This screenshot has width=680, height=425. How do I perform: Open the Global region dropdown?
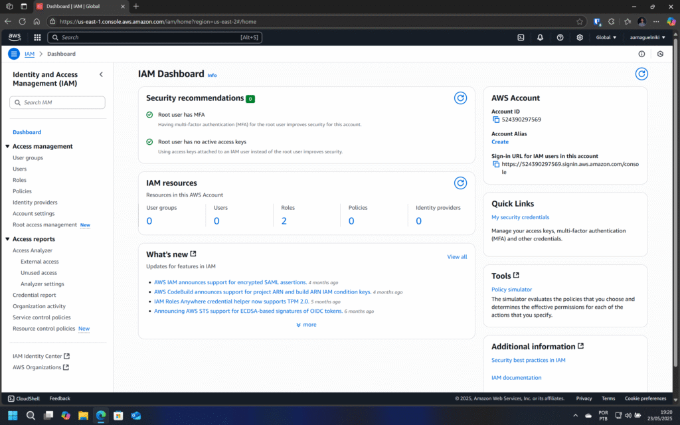[606, 37]
